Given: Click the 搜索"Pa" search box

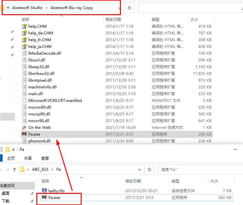Looking at the screenshot, I should click(200, 170).
